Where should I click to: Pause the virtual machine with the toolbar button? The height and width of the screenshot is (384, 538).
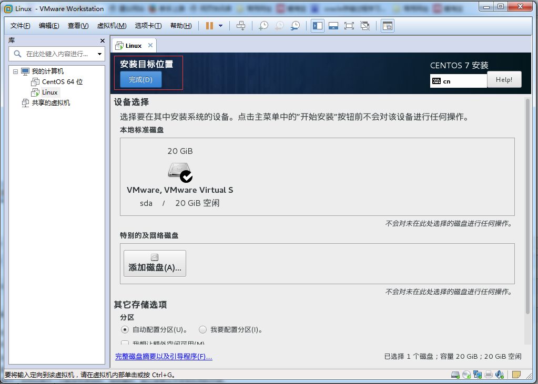pos(210,26)
